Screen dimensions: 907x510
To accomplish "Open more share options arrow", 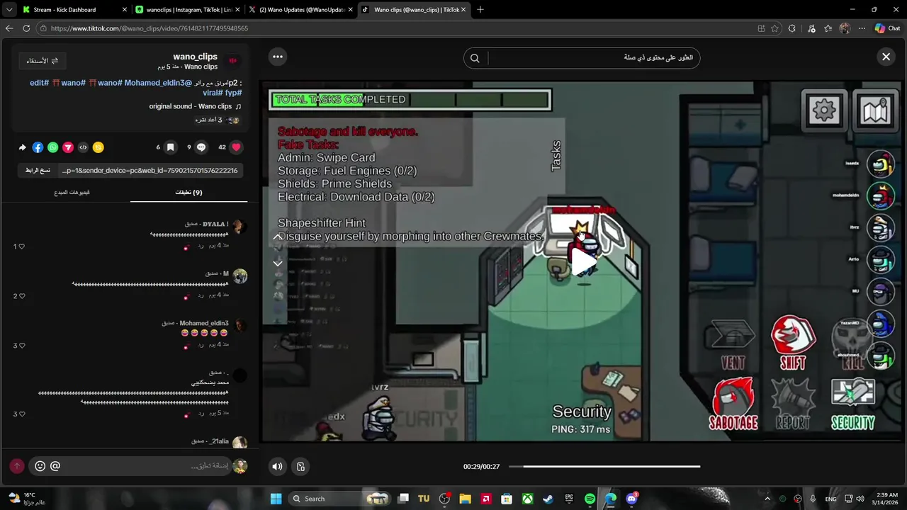I will coord(22,147).
